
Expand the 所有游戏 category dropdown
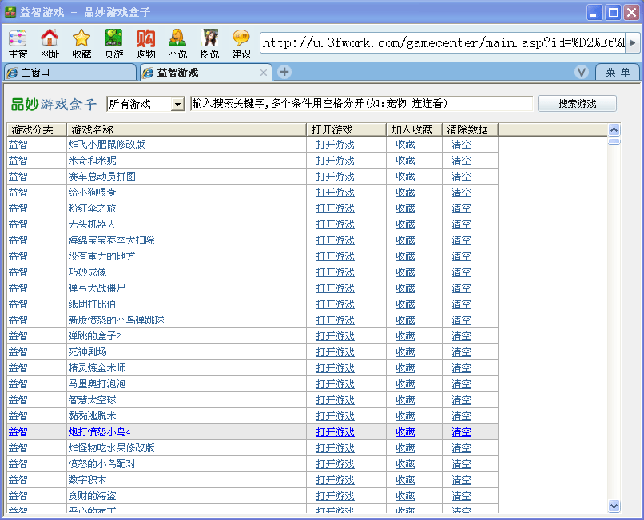(177, 105)
